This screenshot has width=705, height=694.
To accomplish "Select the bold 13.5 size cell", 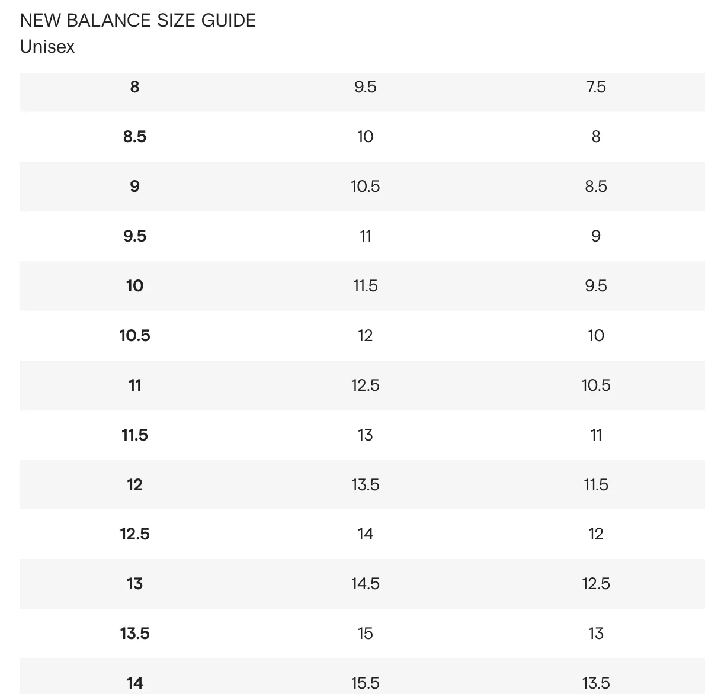I will point(135,634).
